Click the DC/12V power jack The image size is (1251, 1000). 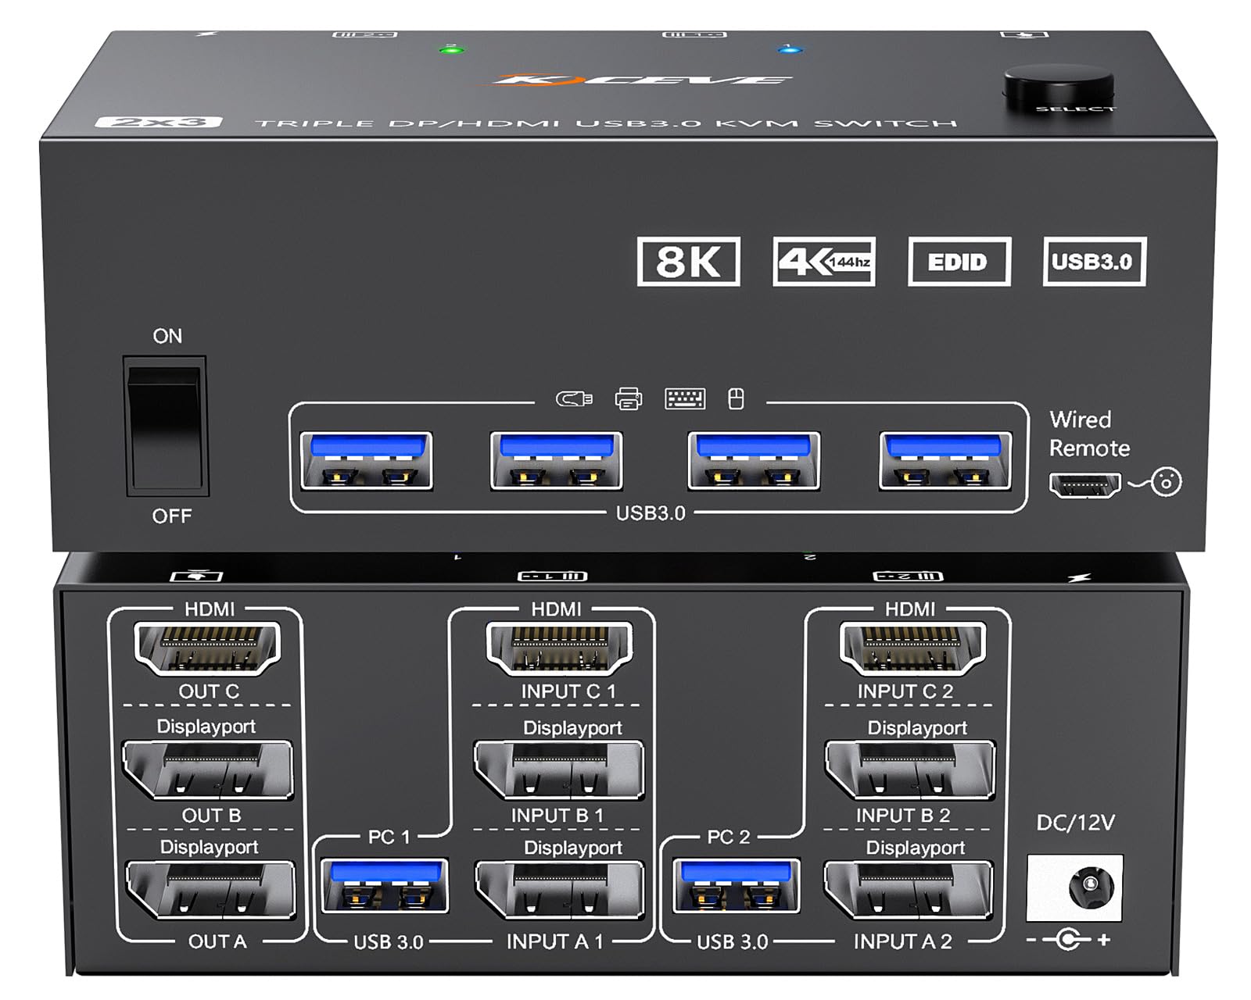point(1074,887)
